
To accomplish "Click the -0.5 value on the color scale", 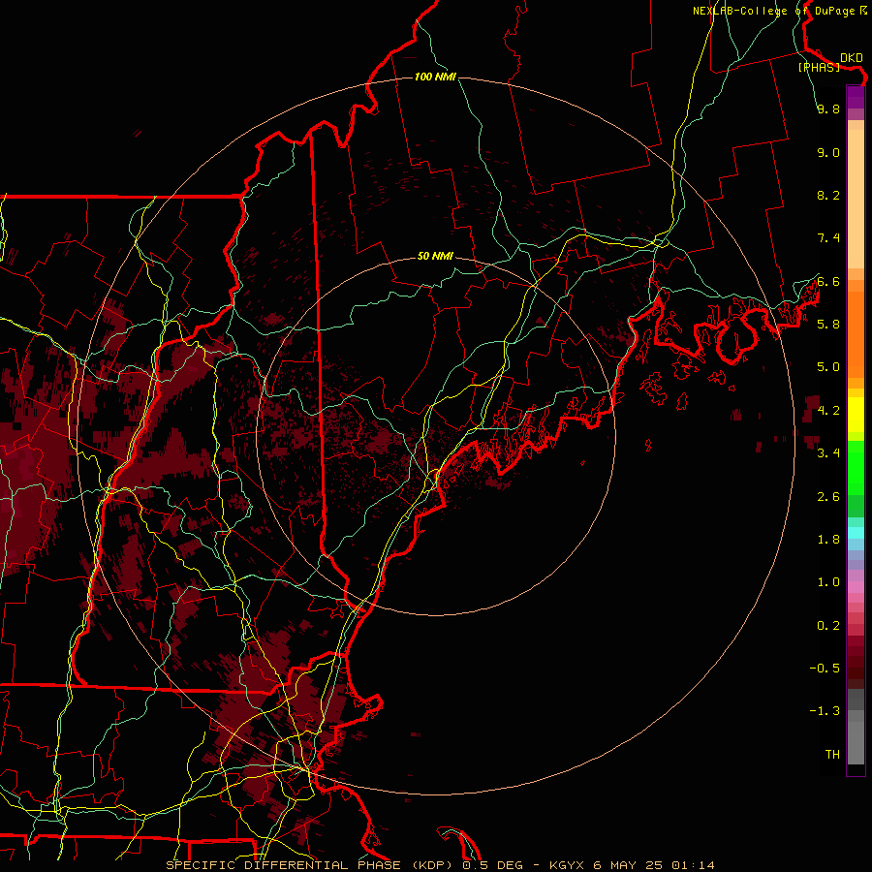I will coord(825,668).
